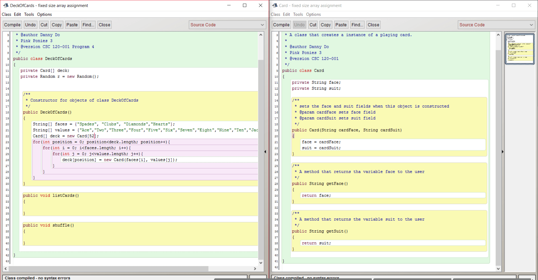Open the Class menu in DeckOfCards window
This screenshot has width=538, height=280.
(x=6, y=14)
